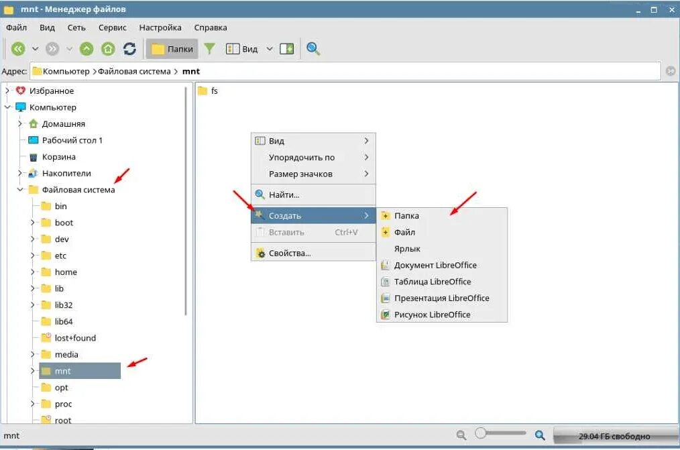The height and width of the screenshot is (450, 680).
Task: Click the green Back navigation icon
Action: pyautogui.click(x=18, y=48)
